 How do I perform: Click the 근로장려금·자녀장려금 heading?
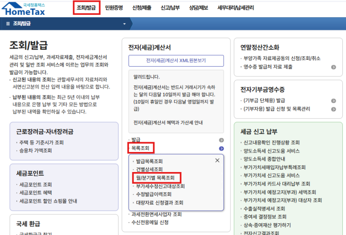pyautogui.click(x=45, y=131)
